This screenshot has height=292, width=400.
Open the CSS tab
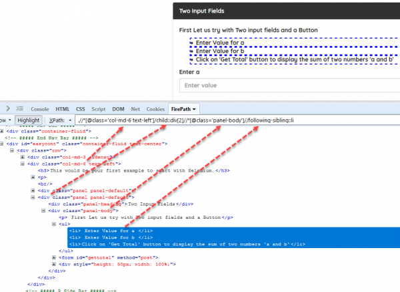(x=81, y=109)
